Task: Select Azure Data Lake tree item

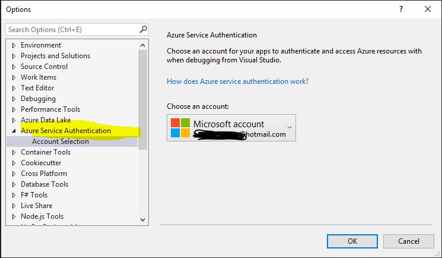Action: point(45,120)
